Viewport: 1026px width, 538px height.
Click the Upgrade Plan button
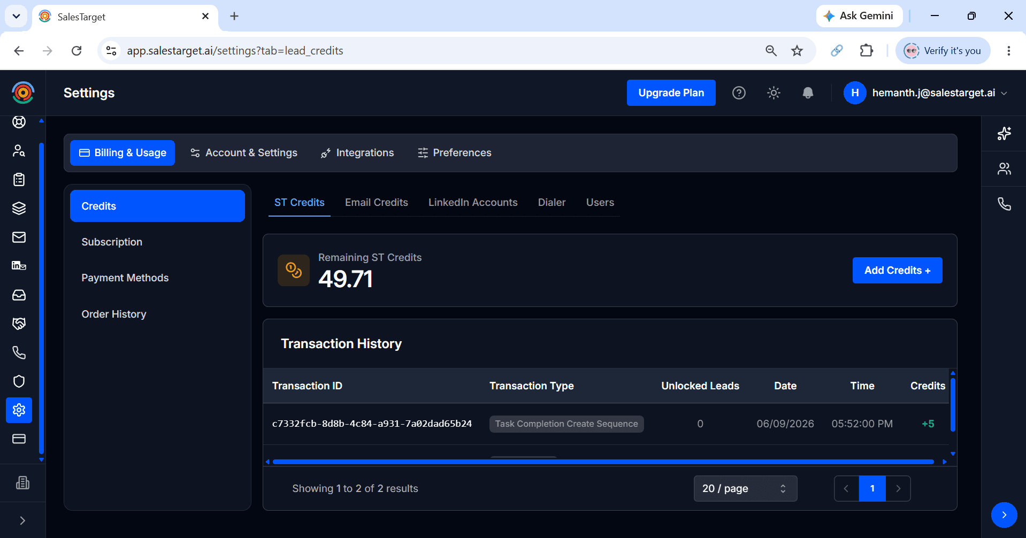[x=671, y=93]
